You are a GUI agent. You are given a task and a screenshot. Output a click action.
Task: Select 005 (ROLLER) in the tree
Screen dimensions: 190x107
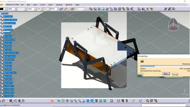tap(8, 30)
